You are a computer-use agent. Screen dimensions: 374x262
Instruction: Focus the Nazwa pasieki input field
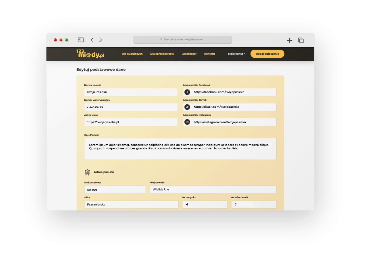tap(131, 92)
